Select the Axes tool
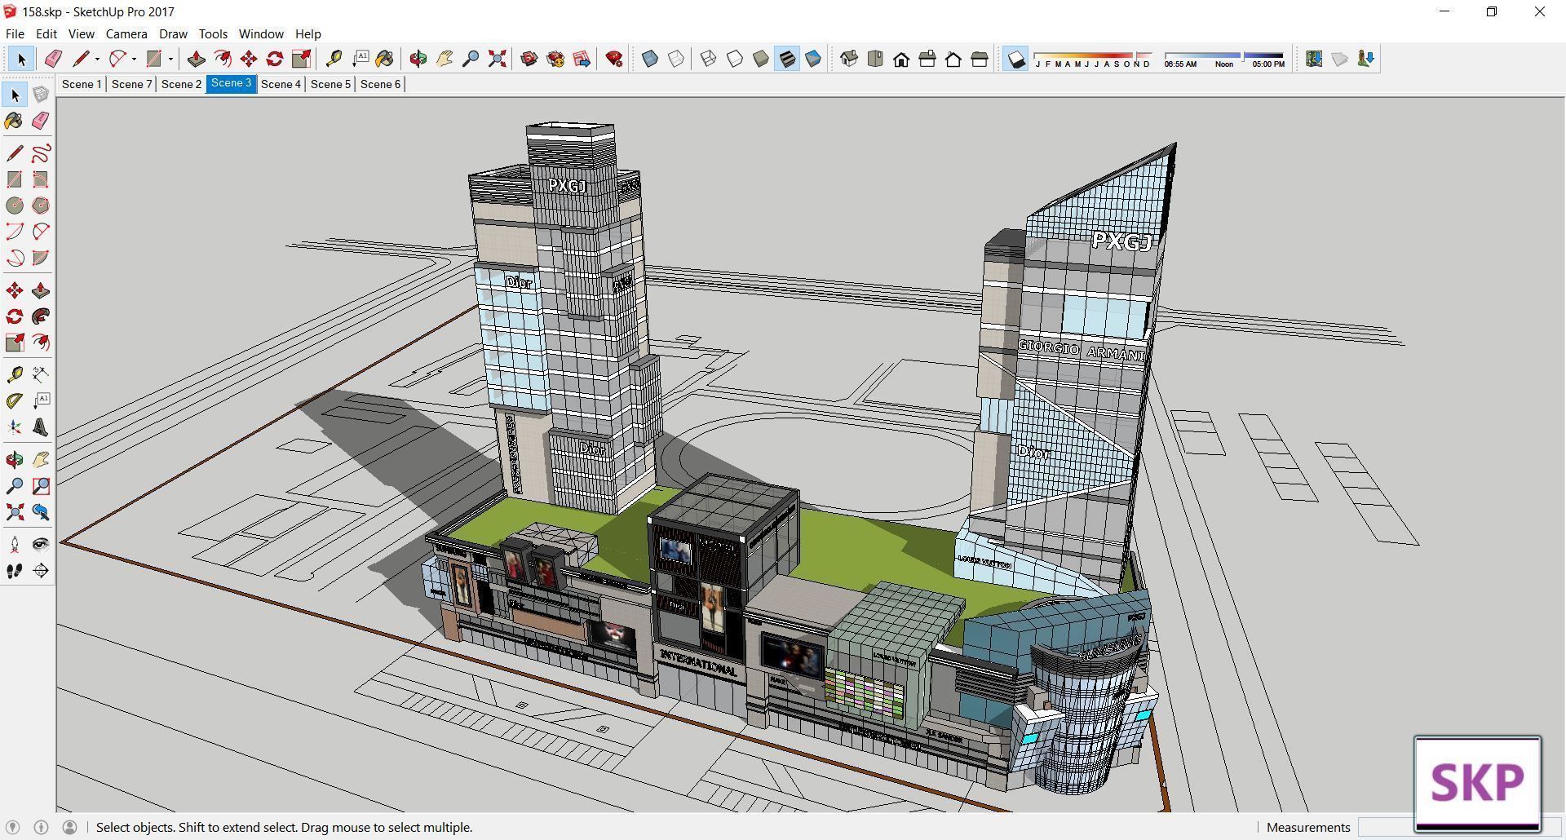This screenshot has height=840, width=1566. click(x=15, y=427)
